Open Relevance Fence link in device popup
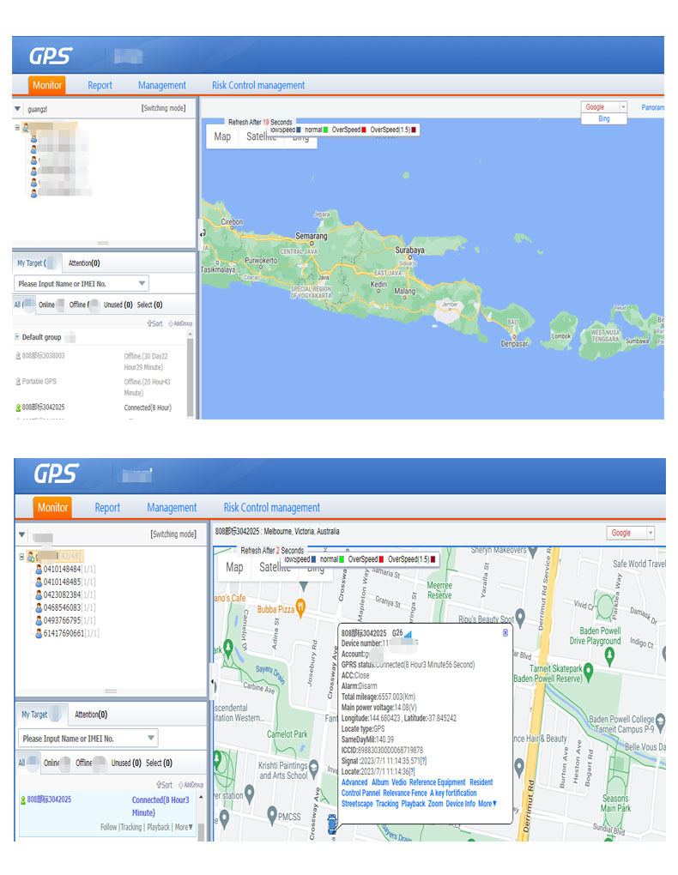The image size is (678, 875). (x=405, y=793)
